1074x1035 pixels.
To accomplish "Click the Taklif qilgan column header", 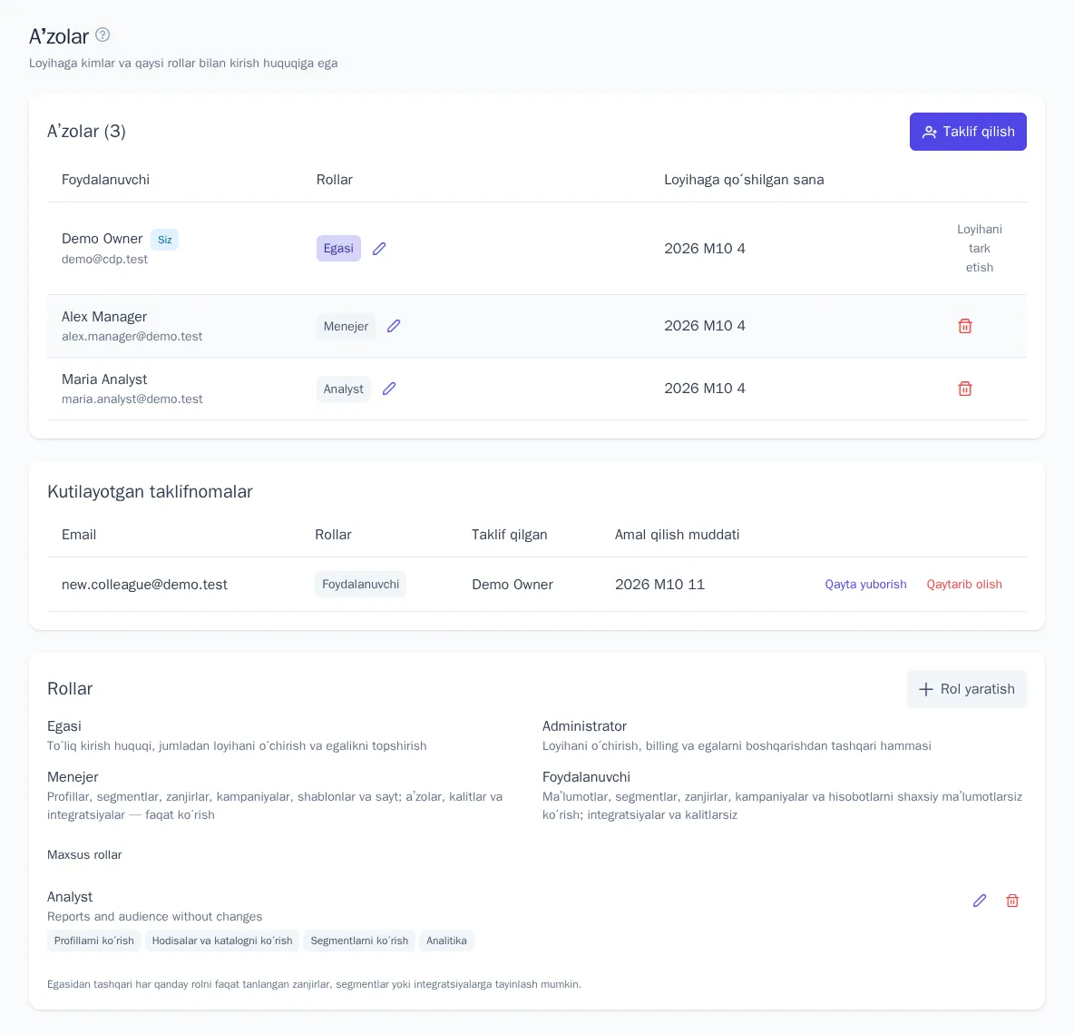I will [509, 535].
